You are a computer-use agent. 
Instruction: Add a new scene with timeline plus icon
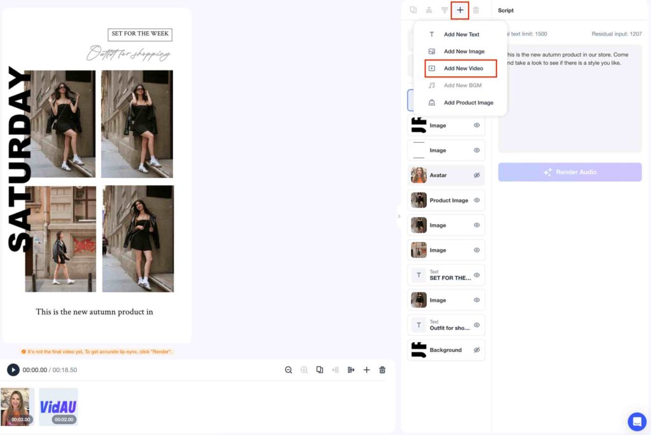click(367, 370)
